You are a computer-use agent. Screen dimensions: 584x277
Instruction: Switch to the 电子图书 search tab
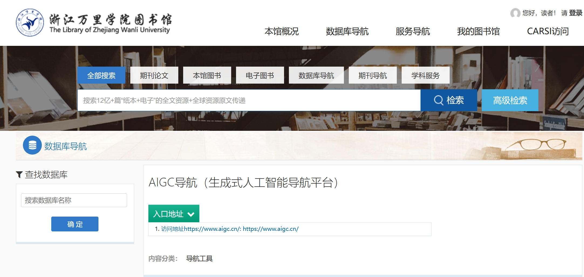(260, 75)
